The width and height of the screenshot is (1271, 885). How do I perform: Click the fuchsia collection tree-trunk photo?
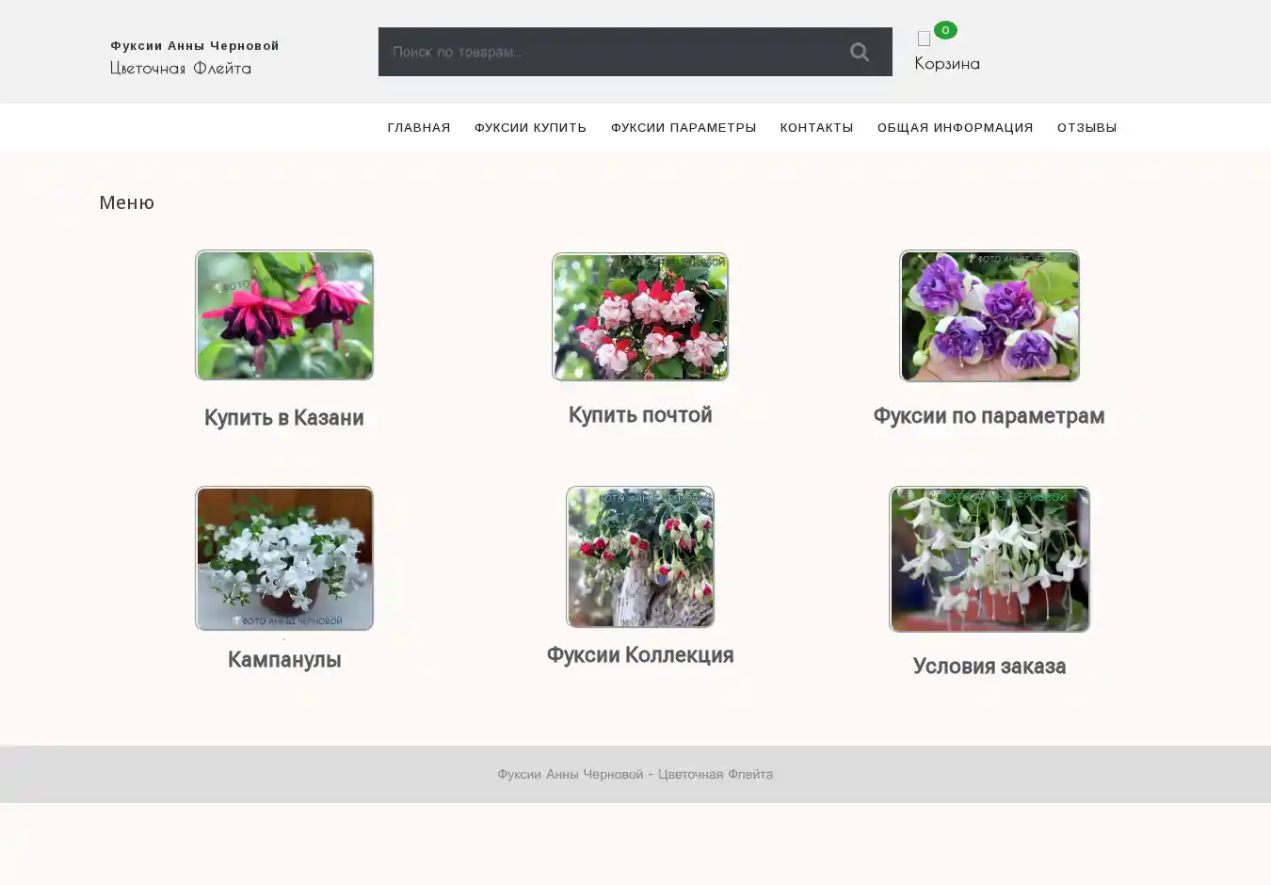tap(640, 556)
